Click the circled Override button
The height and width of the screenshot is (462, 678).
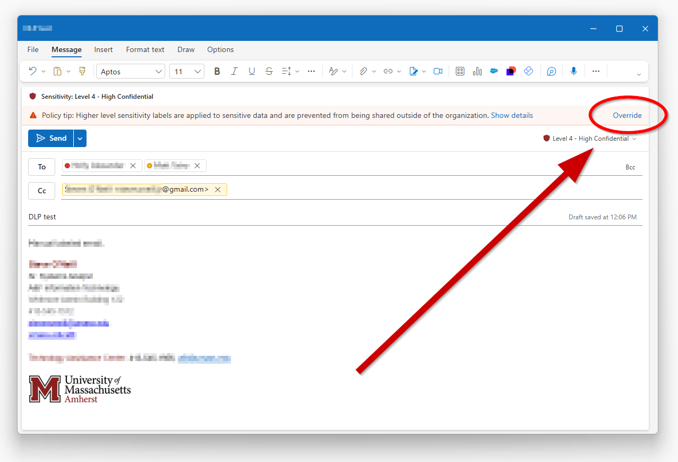(627, 115)
